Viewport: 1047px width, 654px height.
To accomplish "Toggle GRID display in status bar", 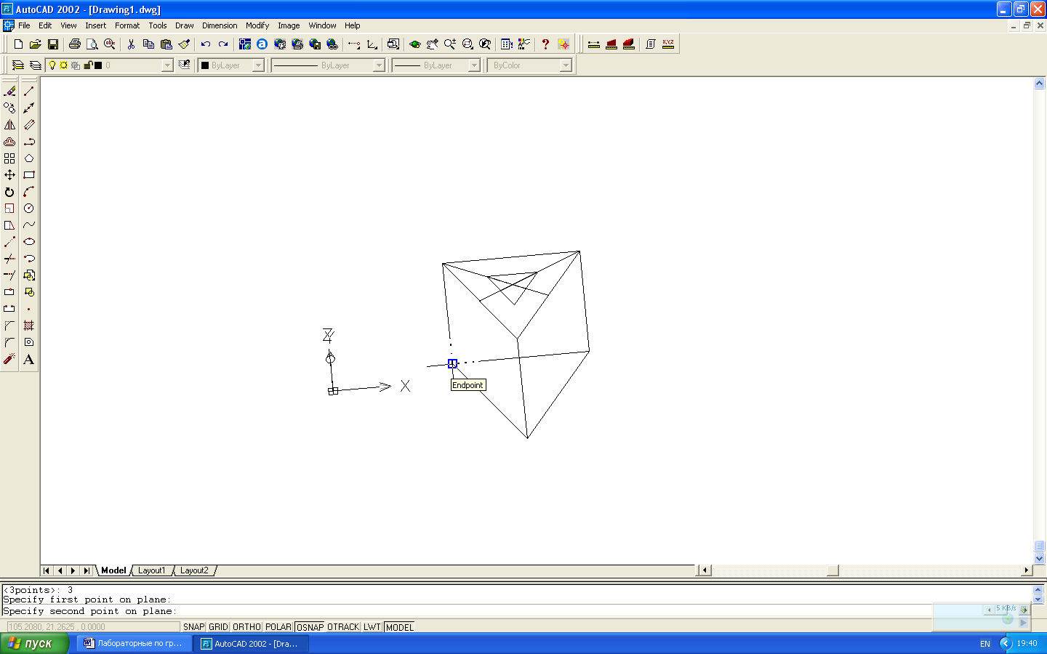I will click(218, 627).
